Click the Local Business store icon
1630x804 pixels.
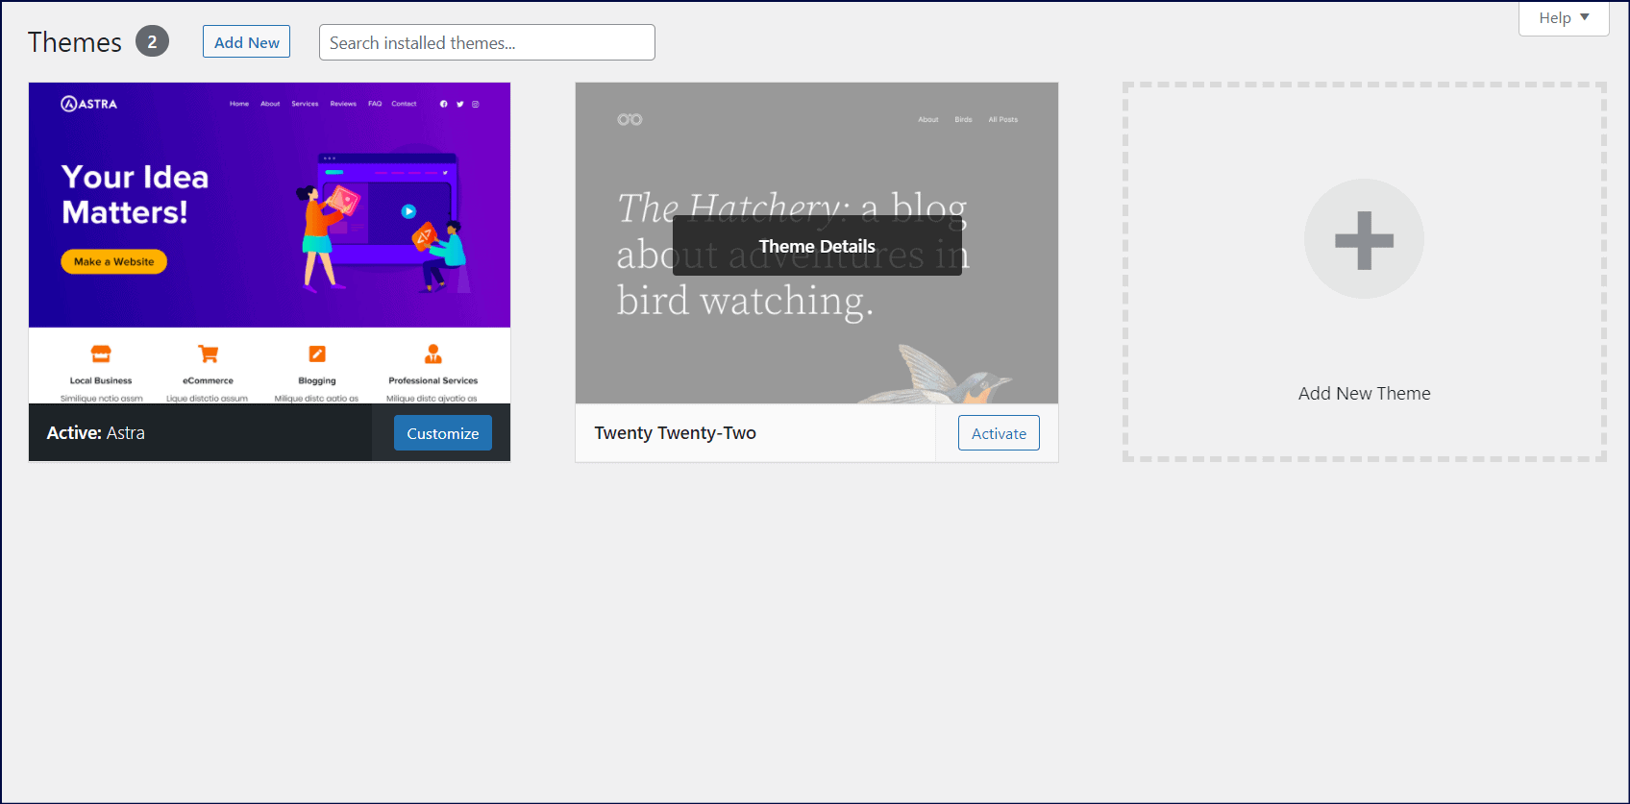tap(101, 354)
